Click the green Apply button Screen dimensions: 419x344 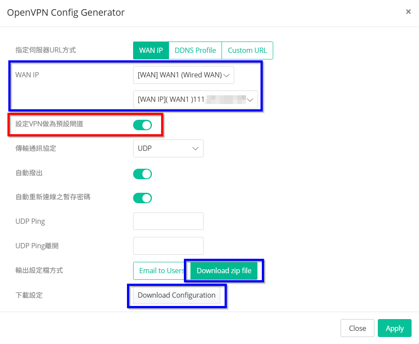pyautogui.click(x=394, y=328)
